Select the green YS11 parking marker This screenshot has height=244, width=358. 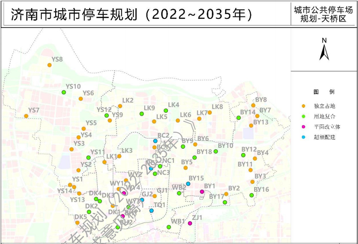[88, 158]
